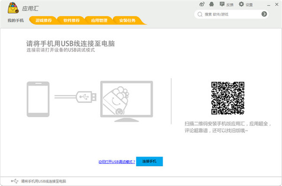Click the computer monitor illustration

point(126,101)
